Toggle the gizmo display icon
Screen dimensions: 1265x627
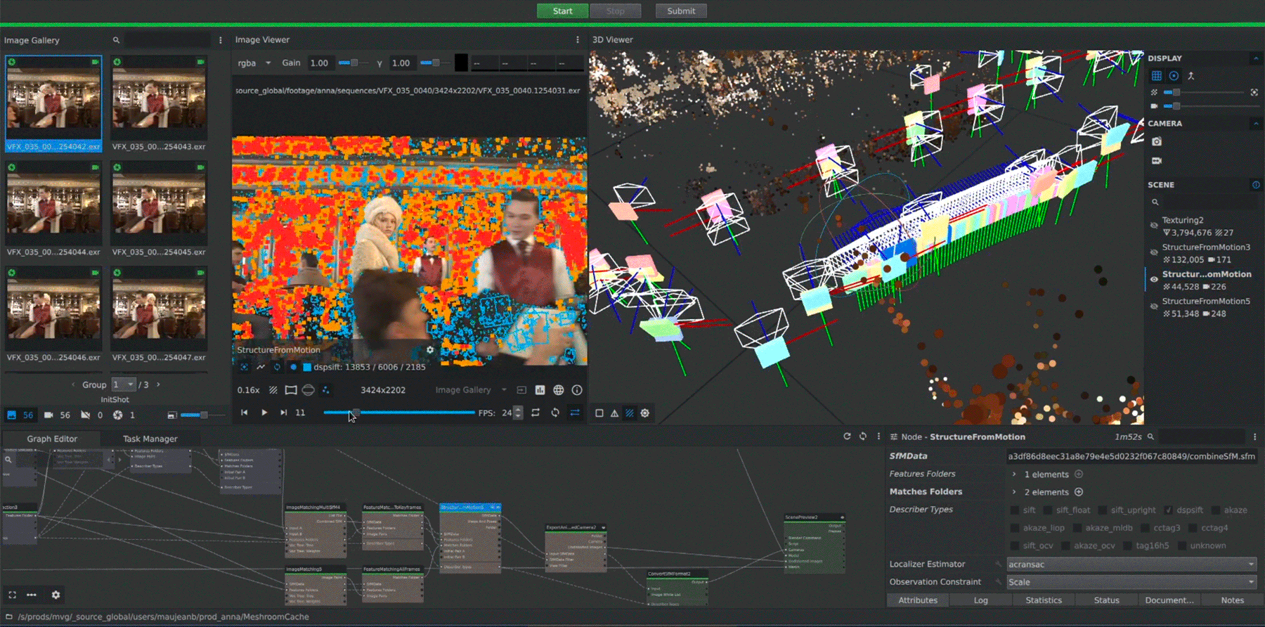click(x=1174, y=76)
